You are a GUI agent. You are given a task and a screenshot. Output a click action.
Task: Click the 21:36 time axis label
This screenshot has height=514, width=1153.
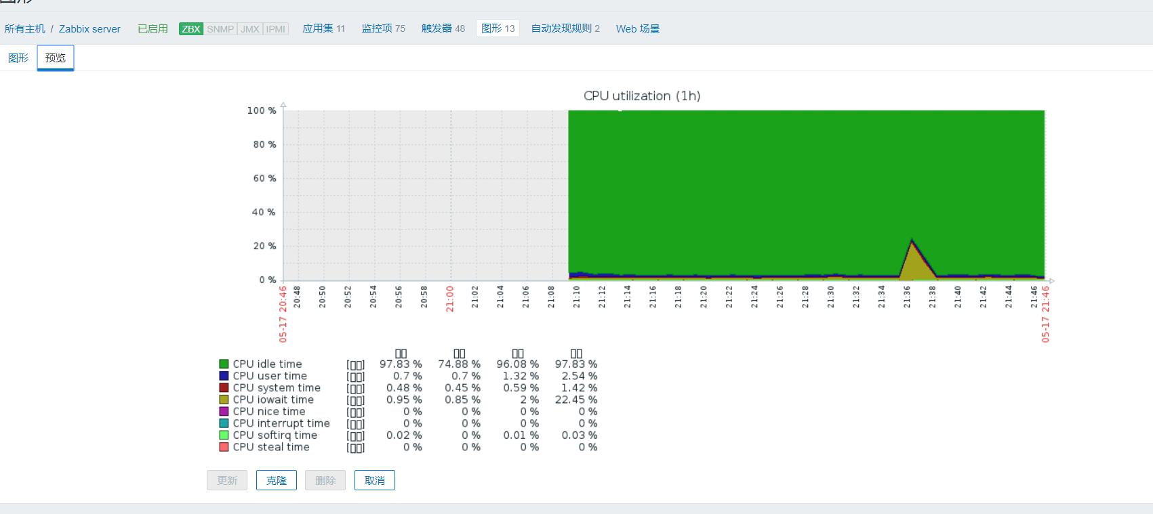tap(907, 297)
